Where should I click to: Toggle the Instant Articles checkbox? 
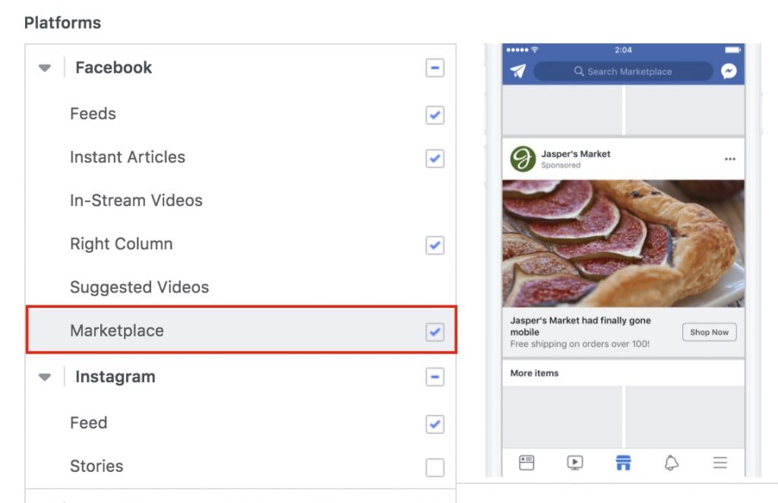(x=435, y=158)
